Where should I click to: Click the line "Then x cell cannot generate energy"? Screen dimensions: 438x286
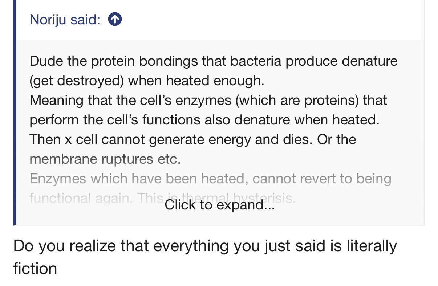point(193,139)
